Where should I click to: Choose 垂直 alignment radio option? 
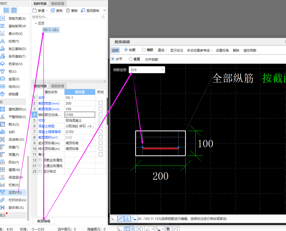click(130, 59)
